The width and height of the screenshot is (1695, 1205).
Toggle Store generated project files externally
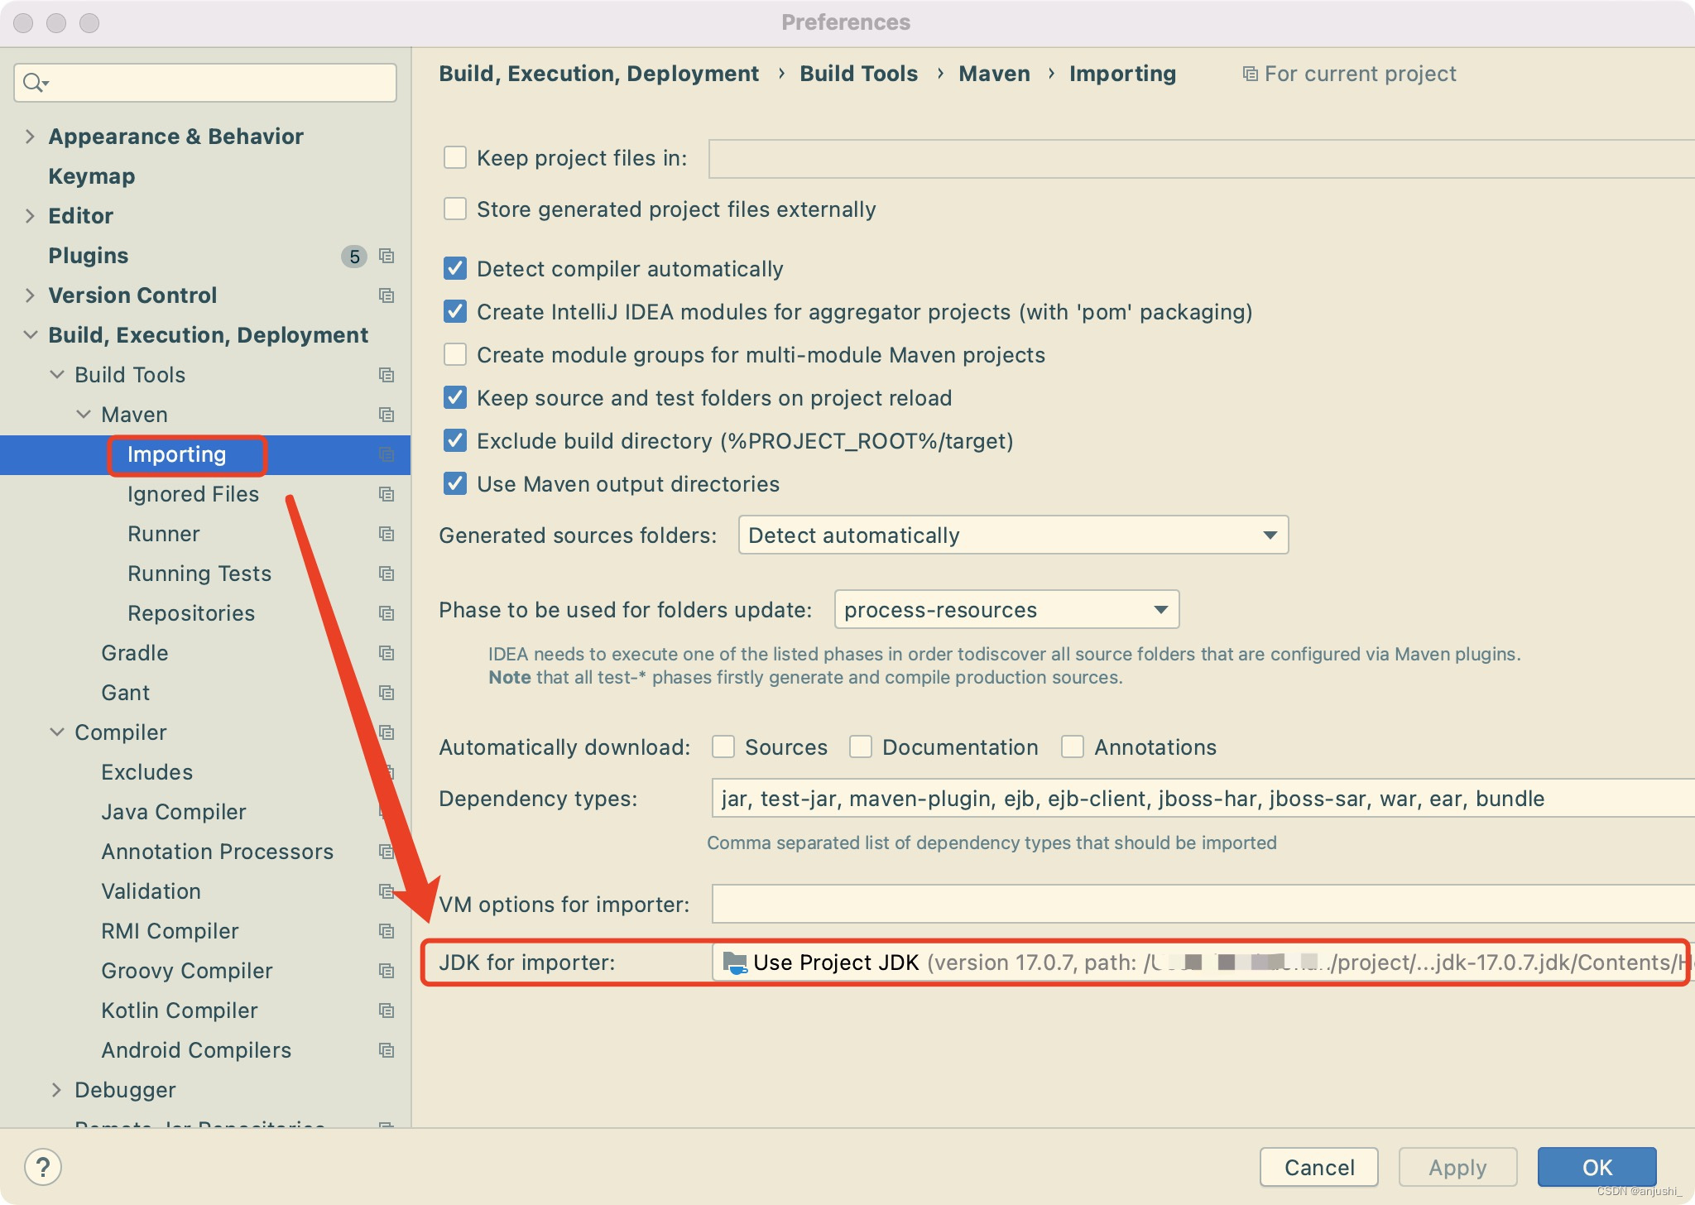tap(455, 209)
